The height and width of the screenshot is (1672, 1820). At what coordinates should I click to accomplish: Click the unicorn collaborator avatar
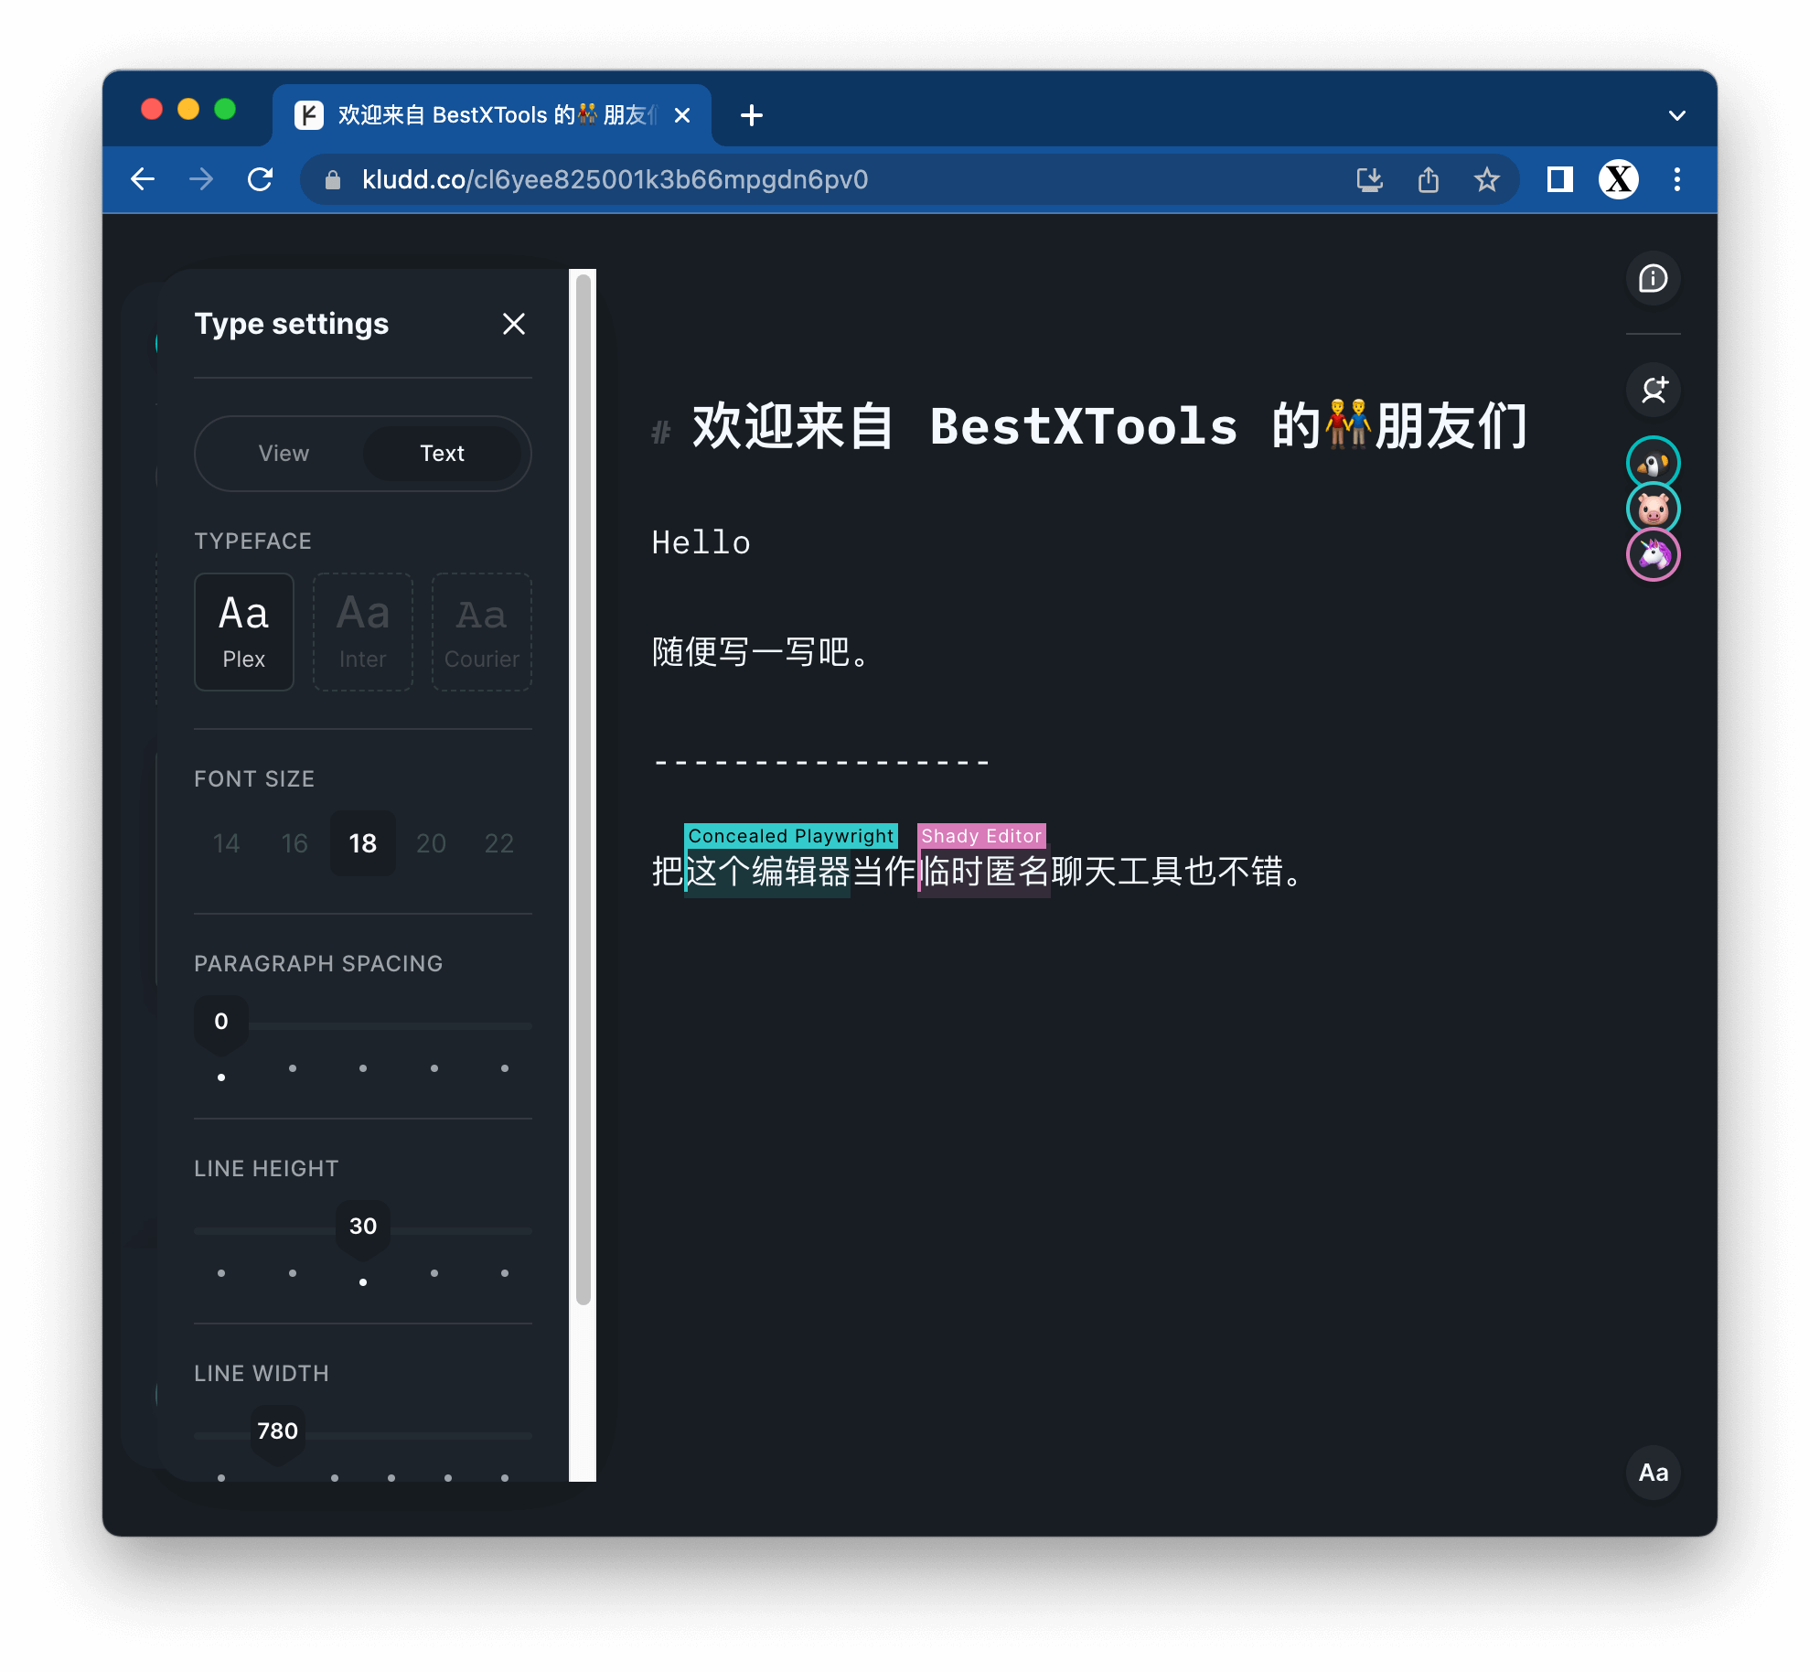click(1654, 554)
